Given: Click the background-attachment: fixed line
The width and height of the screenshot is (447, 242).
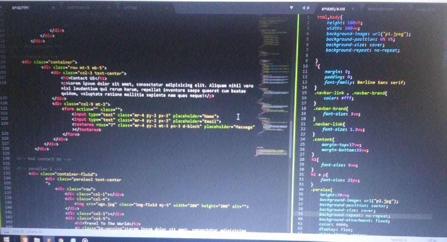Looking at the screenshot, I should [x=354, y=220].
